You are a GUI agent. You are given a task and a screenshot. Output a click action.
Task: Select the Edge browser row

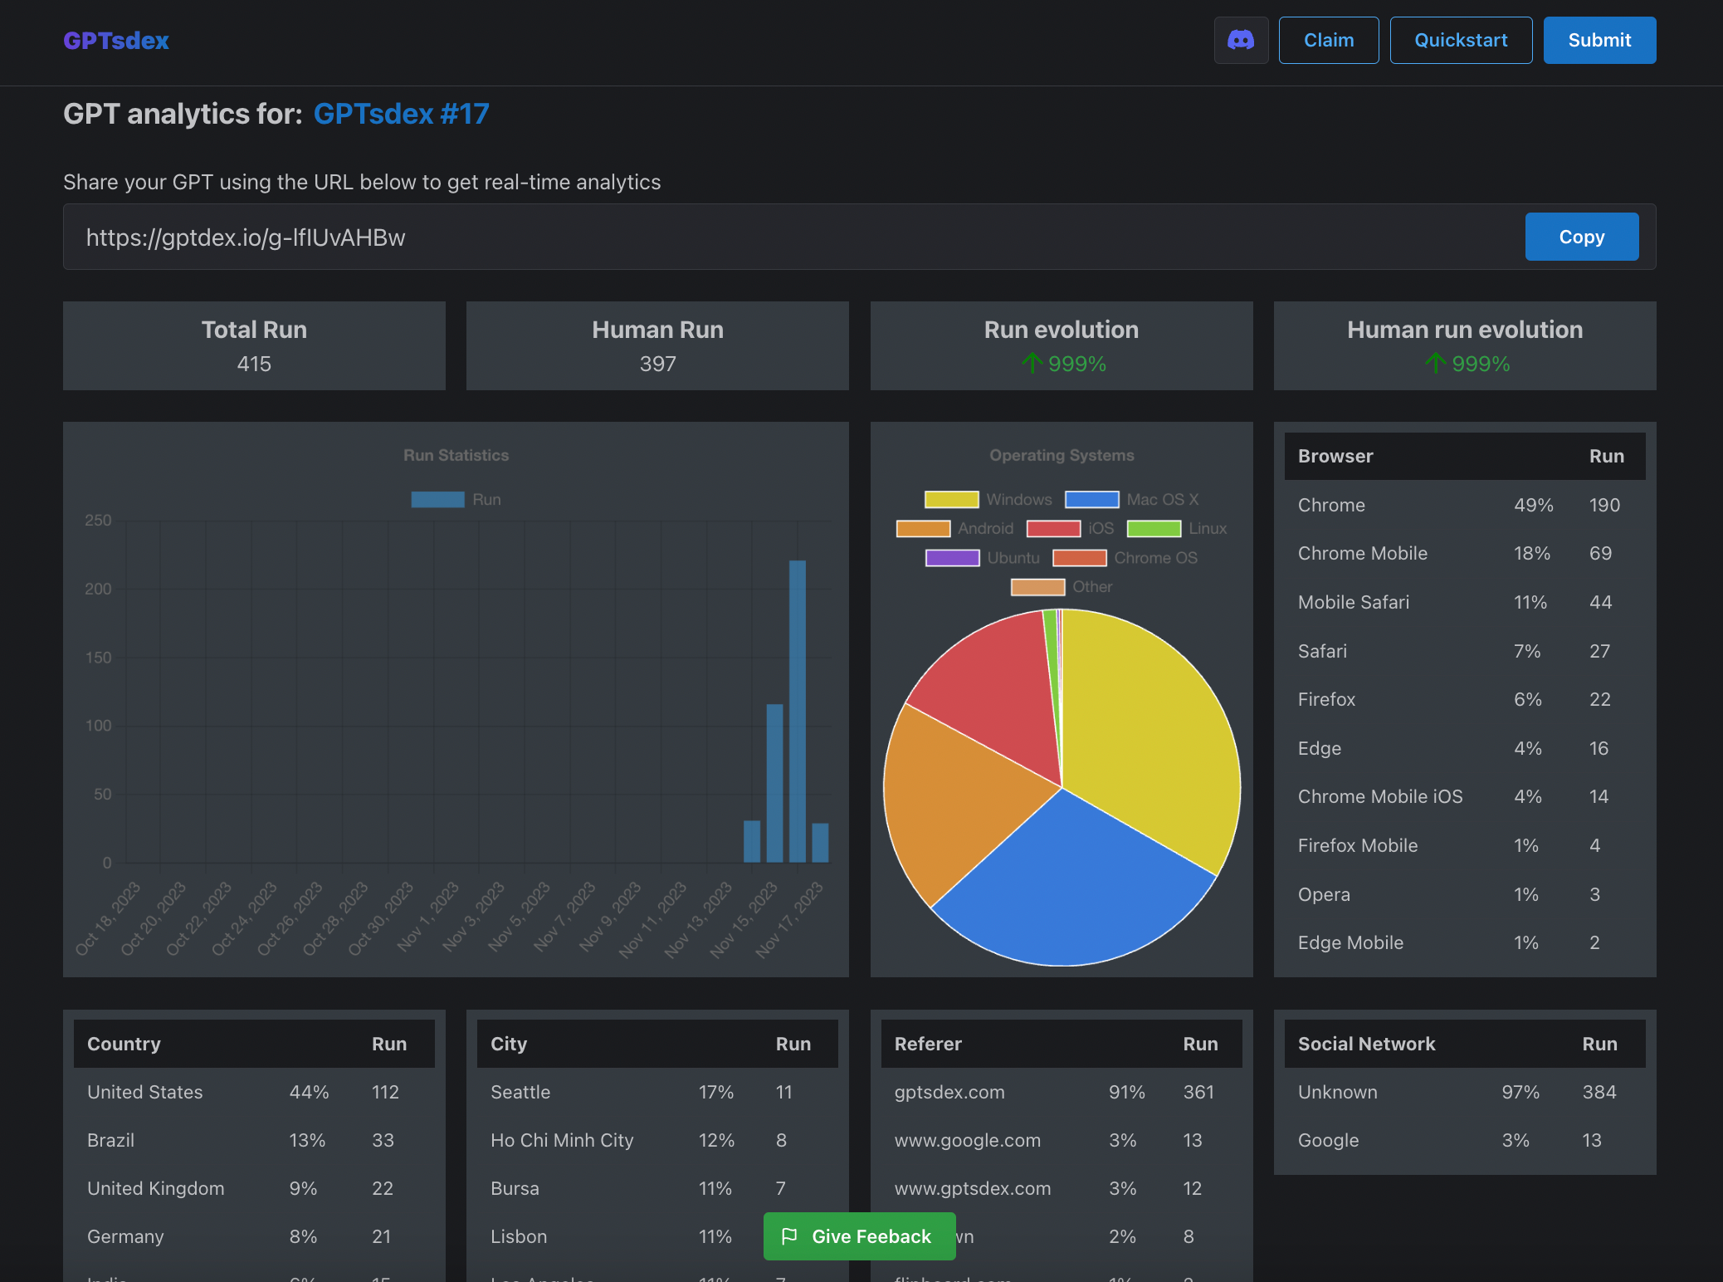(1465, 748)
